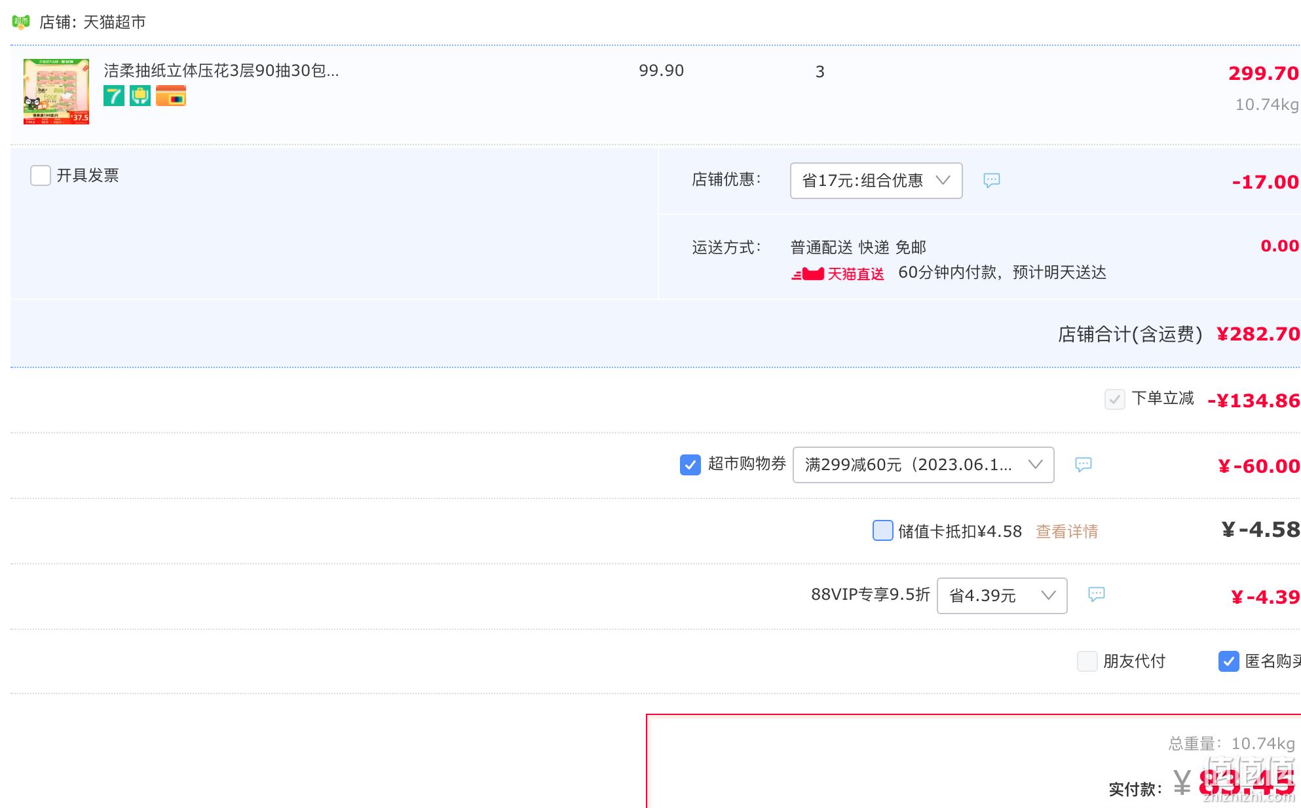Click the 天猫直送 delivery logo
This screenshot has height=808, width=1301.
point(838,274)
